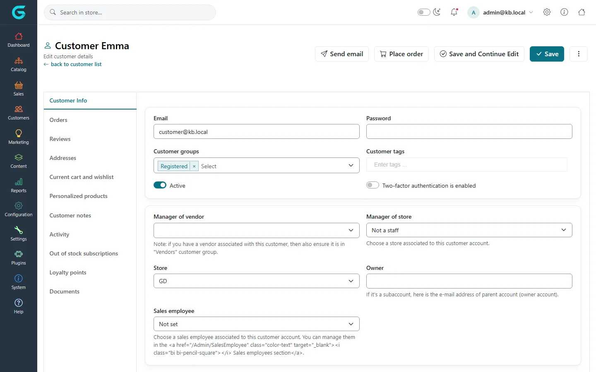Click the Password input field
The width and height of the screenshot is (596, 372).
click(469, 132)
